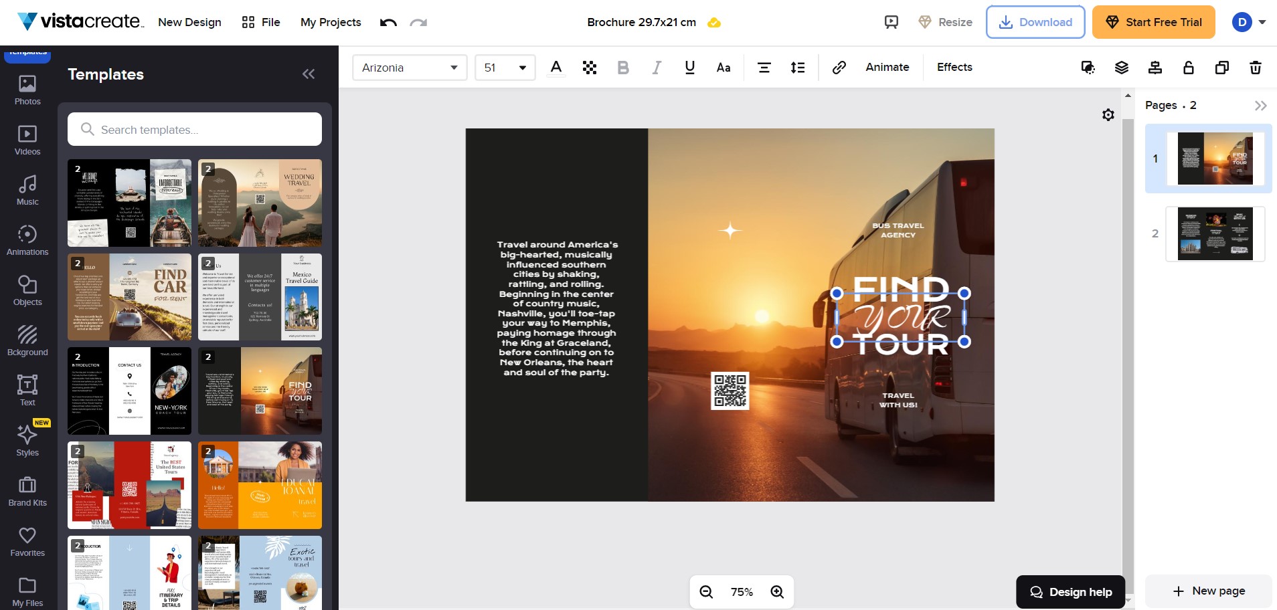Open the vistacreate logo home link
This screenshot has height=610, width=1277.
pos(80,21)
